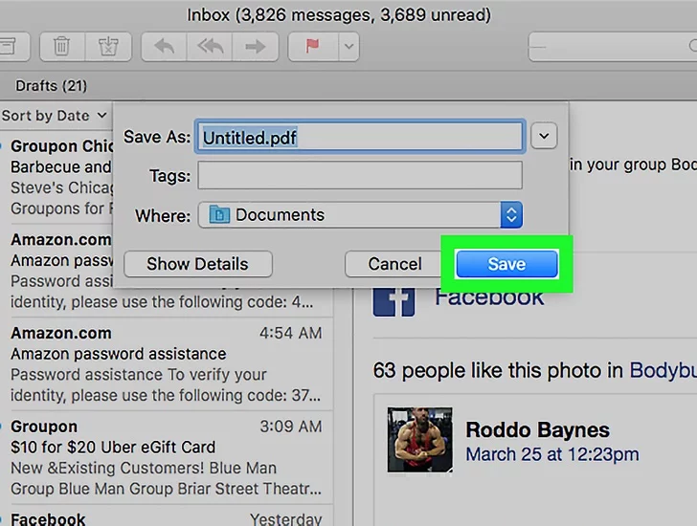Focus the Save As filename field
The width and height of the screenshot is (697, 526).
[x=360, y=137]
